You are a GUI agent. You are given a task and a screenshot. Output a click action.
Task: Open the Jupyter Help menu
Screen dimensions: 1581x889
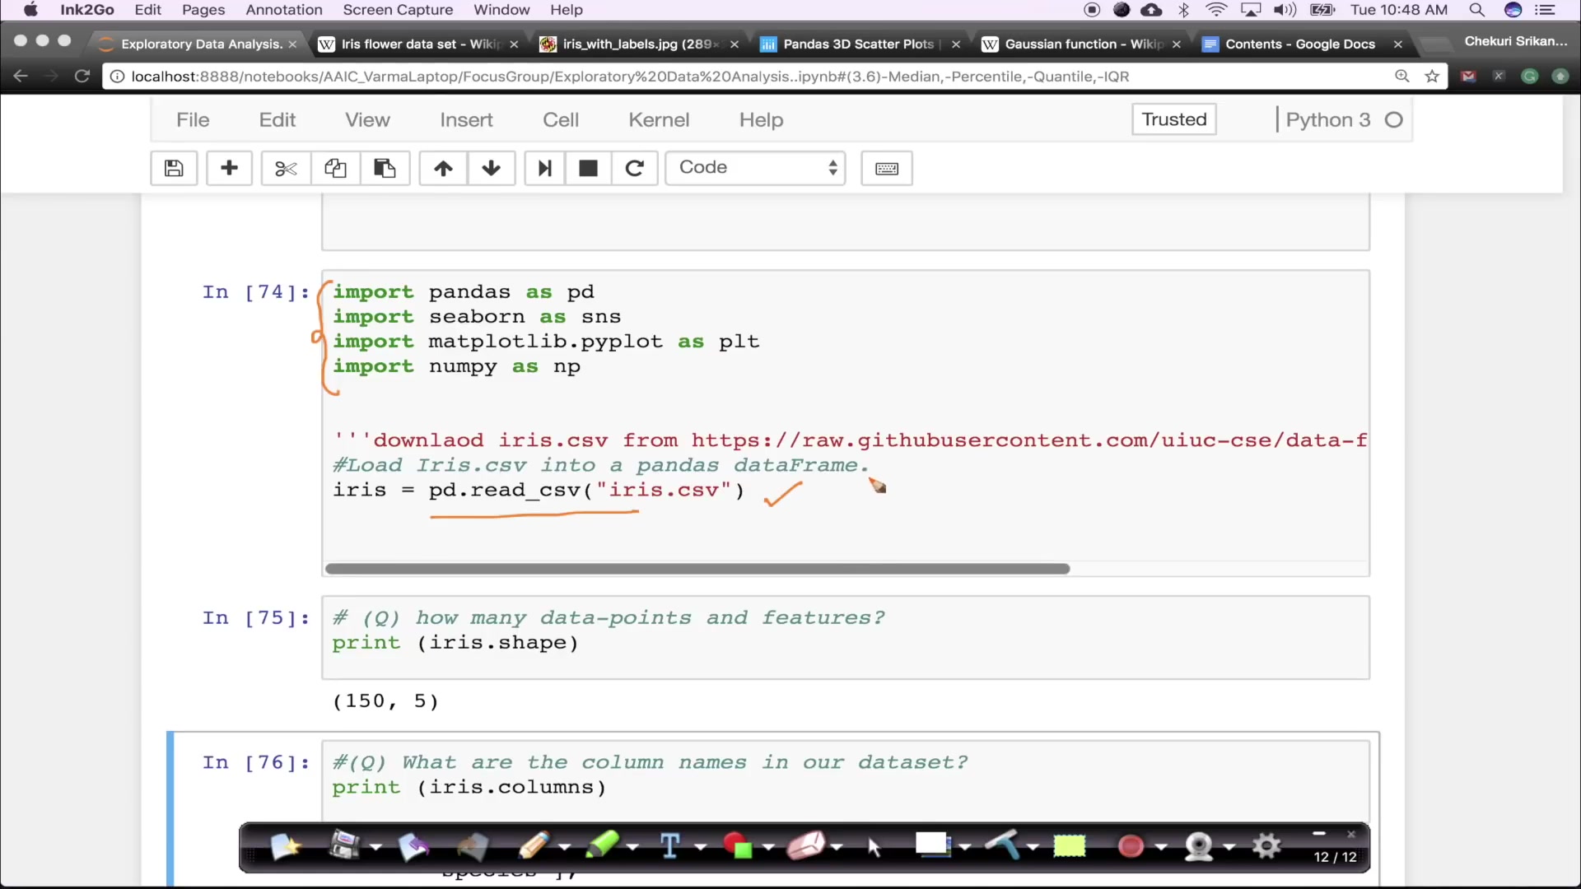coord(761,120)
